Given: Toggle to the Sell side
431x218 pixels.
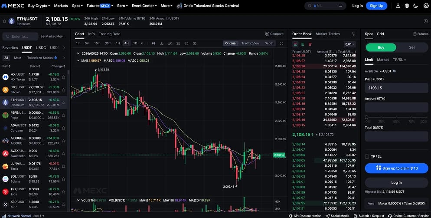Looking at the screenshot, I should pos(412,47).
